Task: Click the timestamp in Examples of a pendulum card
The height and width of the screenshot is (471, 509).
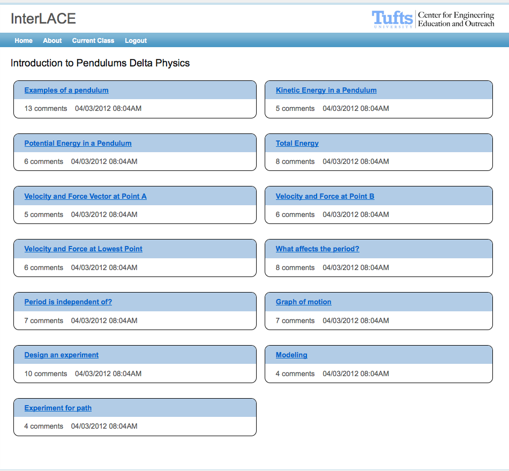Action: (108, 108)
